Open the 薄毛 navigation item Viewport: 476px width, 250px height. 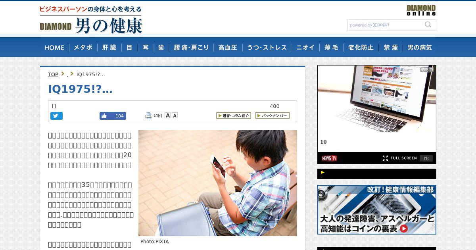click(331, 48)
